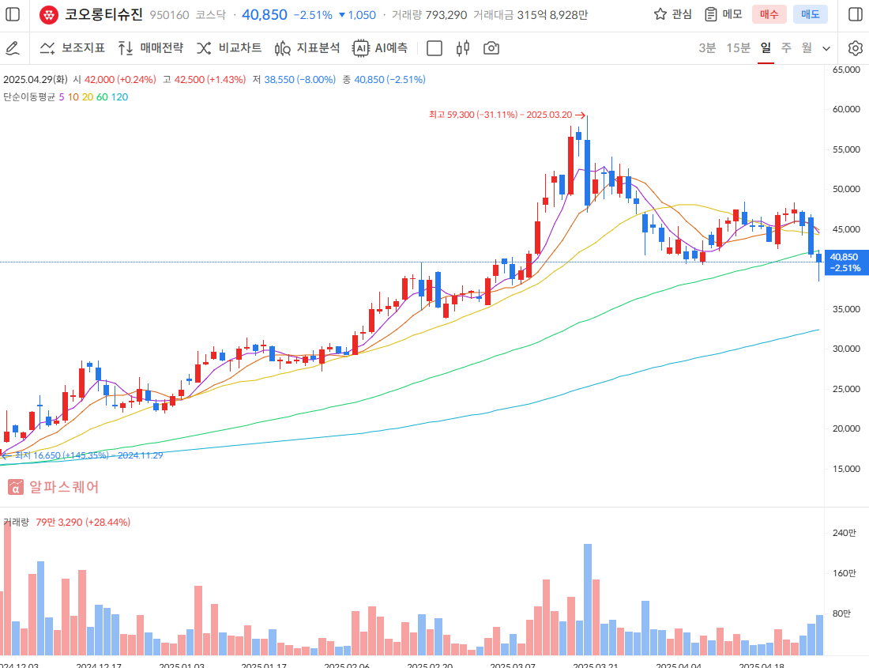
Task: Take chart screenshot with camera icon
Action: pos(491,48)
